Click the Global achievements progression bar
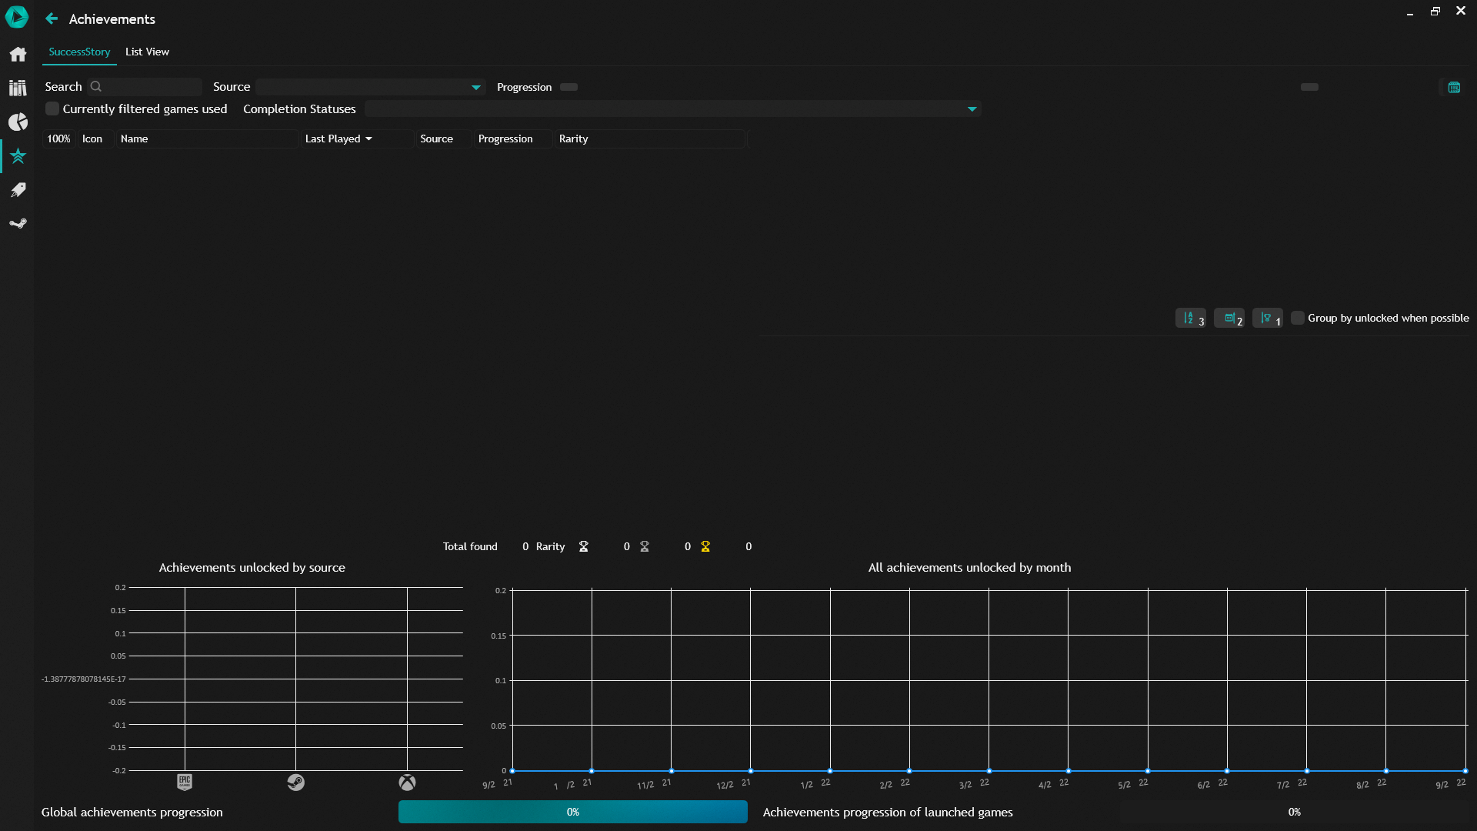1477x831 pixels. click(572, 812)
